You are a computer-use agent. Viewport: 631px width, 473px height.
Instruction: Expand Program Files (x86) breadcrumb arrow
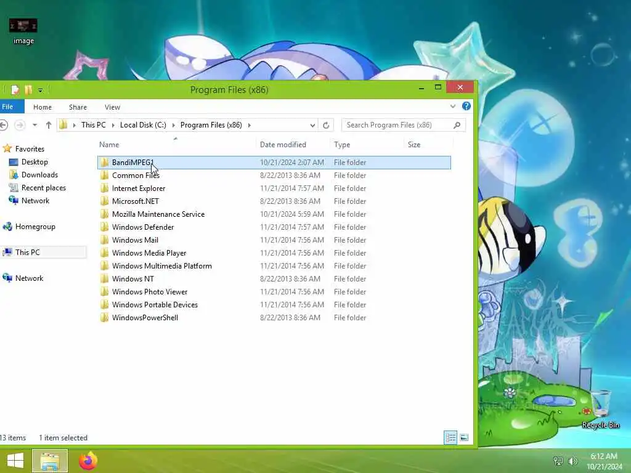coord(250,125)
